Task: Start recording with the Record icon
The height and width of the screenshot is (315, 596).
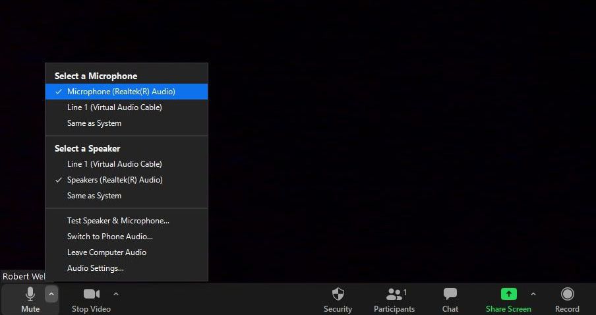Action: tap(567, 294)
